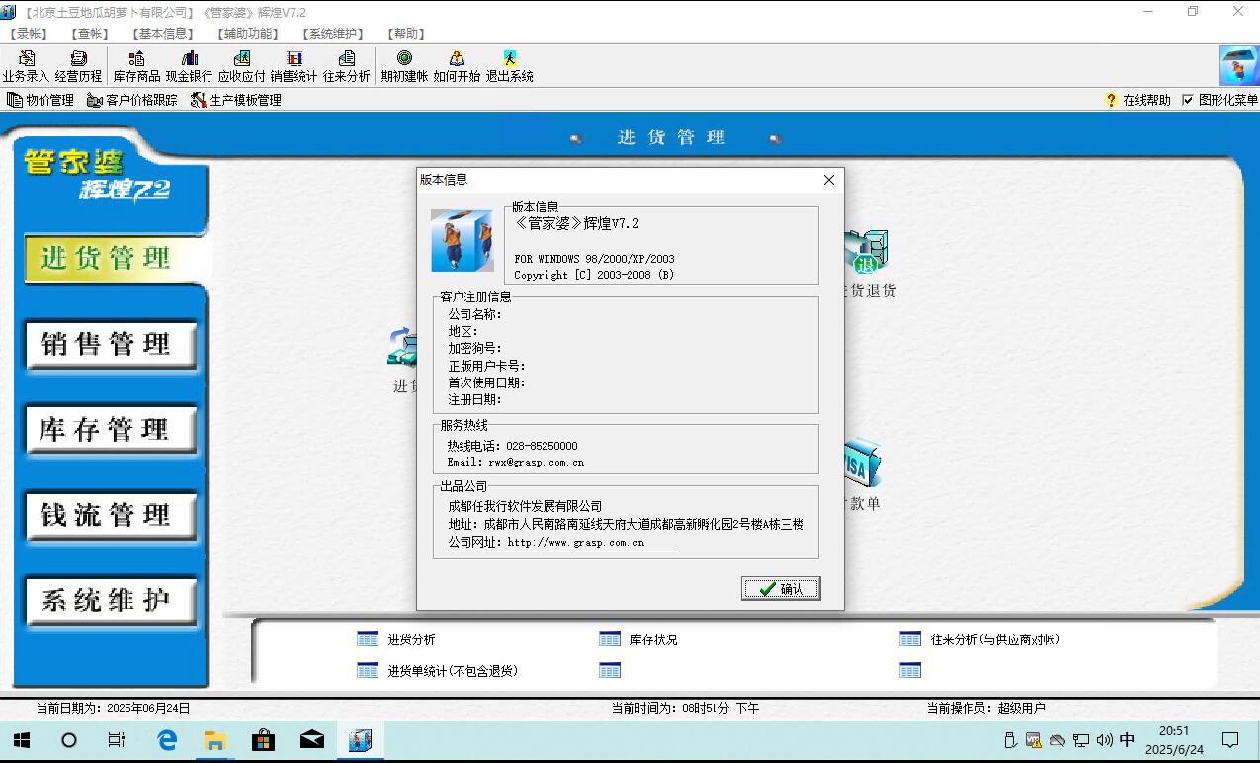
Task: Click the 经营历程 toolbar icon
Action: coord(78,66)
